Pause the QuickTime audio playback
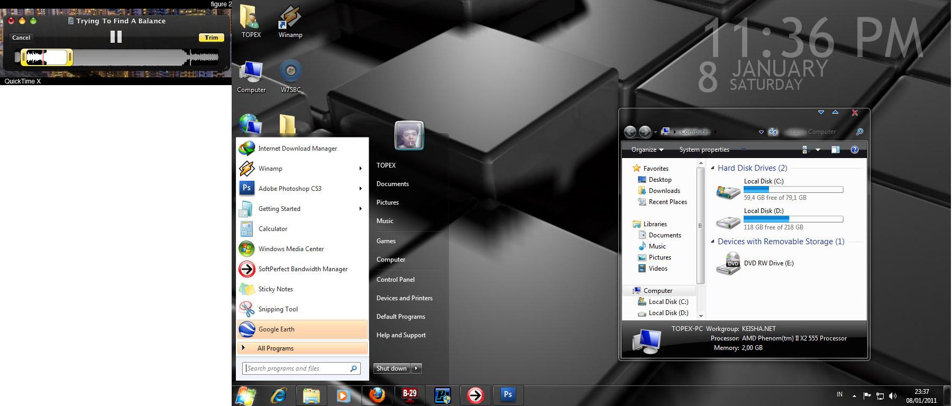Screen dimensions: 952x406 [x=116, y=37]
